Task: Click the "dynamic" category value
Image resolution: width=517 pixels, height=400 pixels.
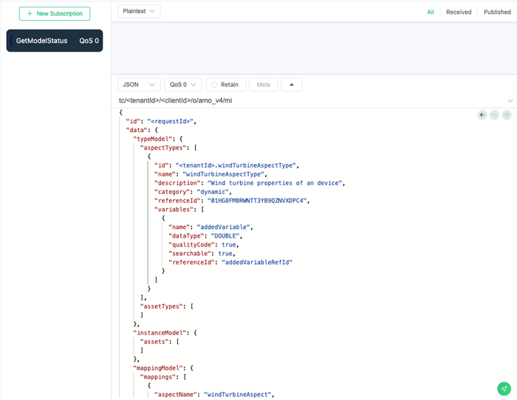Action: point(213,192)
